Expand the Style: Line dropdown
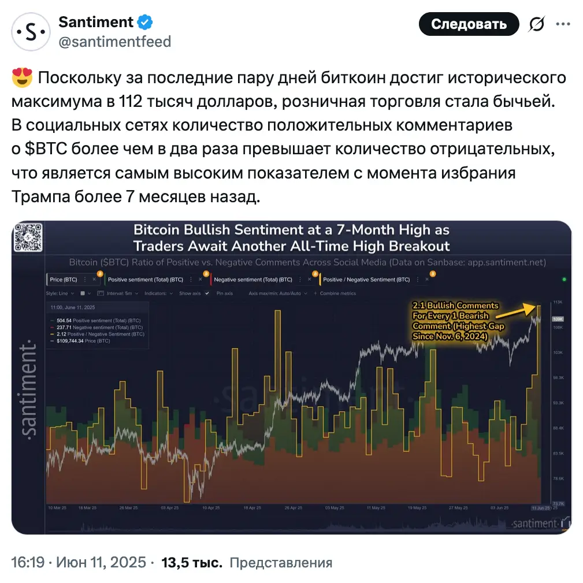This screenshot has width=583, height=583. [60, 294]
